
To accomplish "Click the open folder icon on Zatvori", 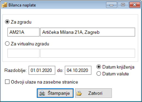I will coord(79,93).
